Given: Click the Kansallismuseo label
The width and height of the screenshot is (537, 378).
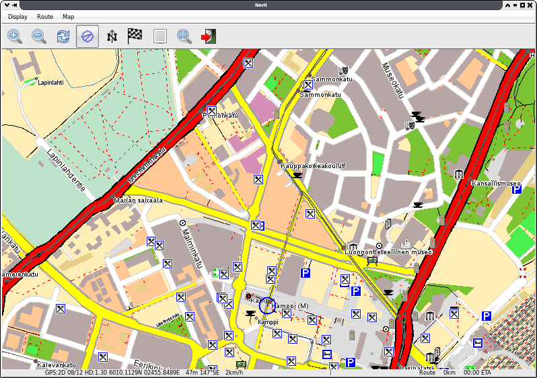Looking at the screenshot, I should click(x=496, y=183).
